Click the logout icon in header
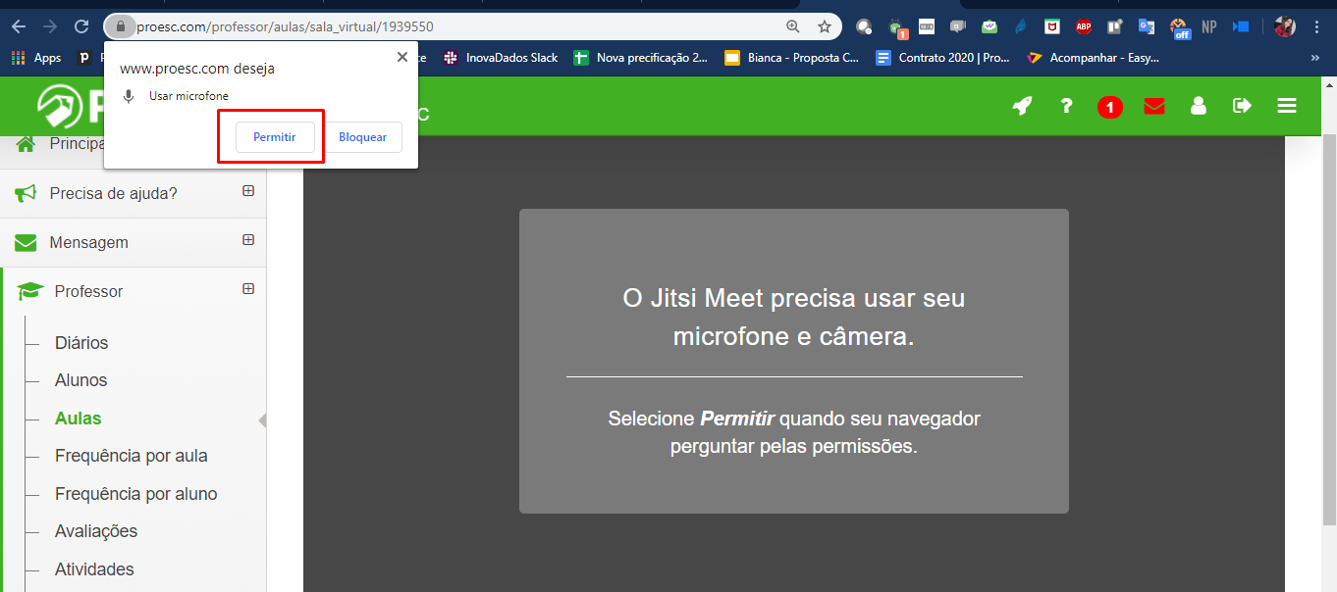Viewport: 1337px width, 592px height. click(1243, 106)
